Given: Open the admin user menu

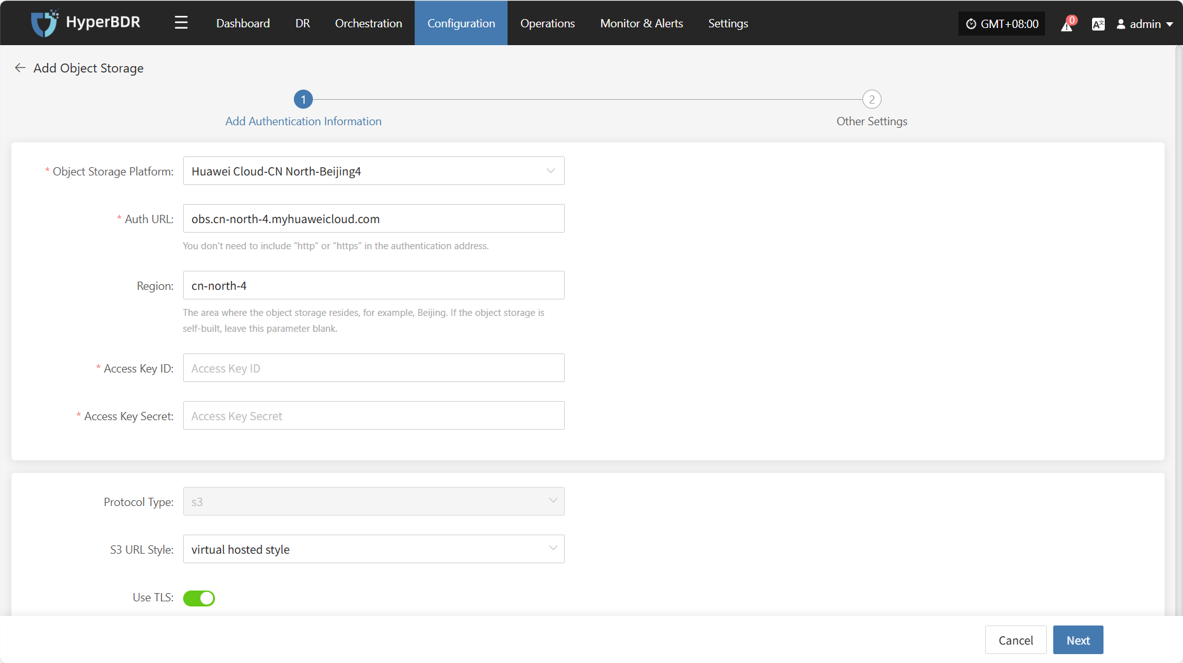Looking at the screenshot, I should tap(1145, 24).
